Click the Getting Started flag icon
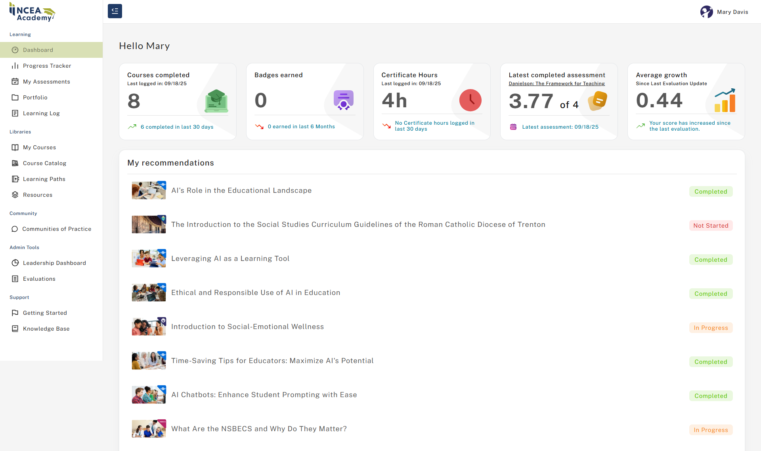This screenshot has width=761, height=451. [x=15, y=313]
